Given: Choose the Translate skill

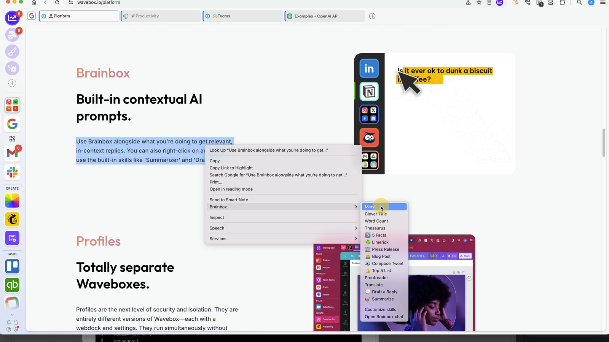Looking at the screenshot, I should pos(384,285).
